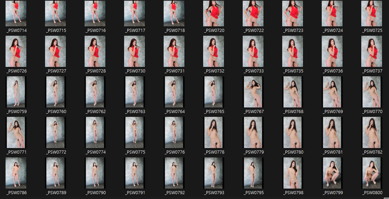Select the _PSW0779 thumbnail
The height and width of the screenshot is (199, 389).
[x=253, y=133]
